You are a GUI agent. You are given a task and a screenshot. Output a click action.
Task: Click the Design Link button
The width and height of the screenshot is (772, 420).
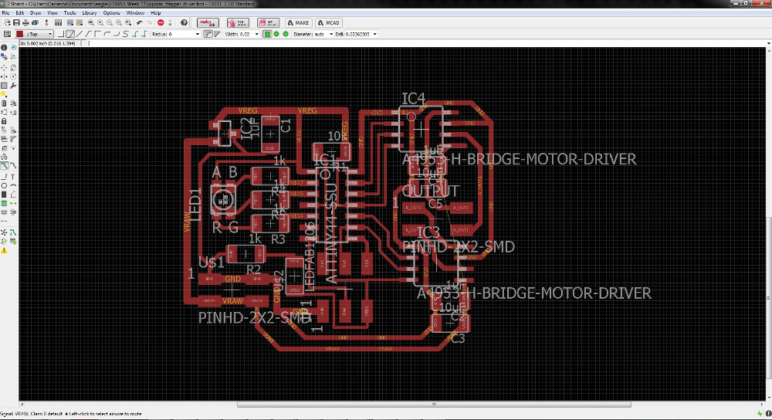point(208,22)
